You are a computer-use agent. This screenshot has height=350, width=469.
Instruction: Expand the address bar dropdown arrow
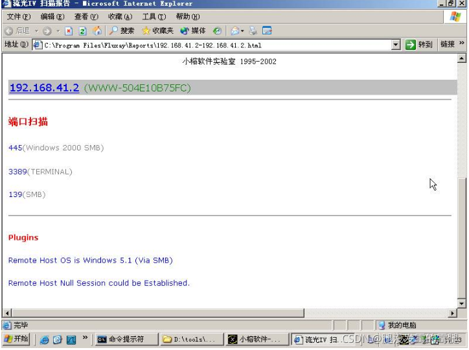coord(396,45)
